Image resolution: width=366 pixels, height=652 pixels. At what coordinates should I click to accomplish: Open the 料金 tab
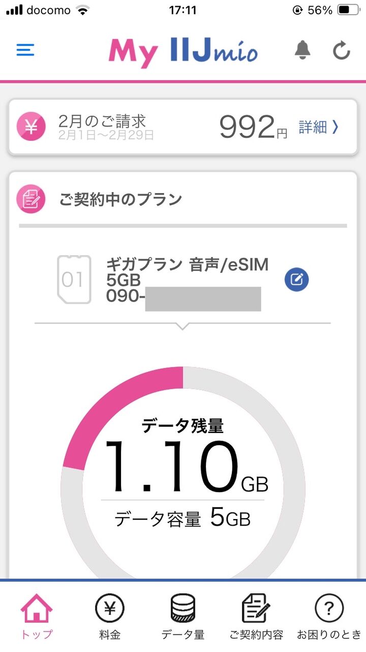110,617
